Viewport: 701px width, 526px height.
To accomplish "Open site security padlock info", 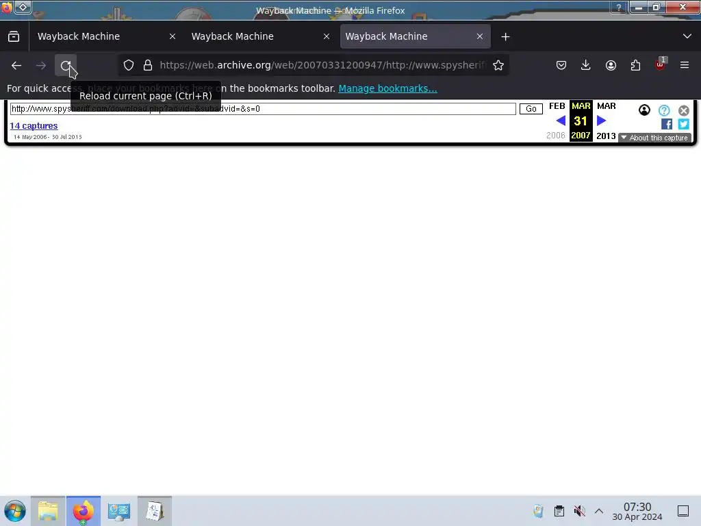I will point(148,65).
